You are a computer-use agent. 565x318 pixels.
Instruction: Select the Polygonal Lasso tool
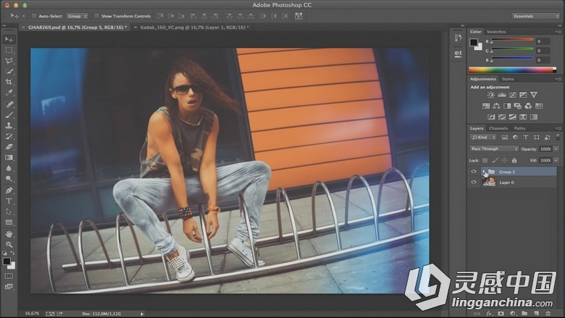click(9, 61)
